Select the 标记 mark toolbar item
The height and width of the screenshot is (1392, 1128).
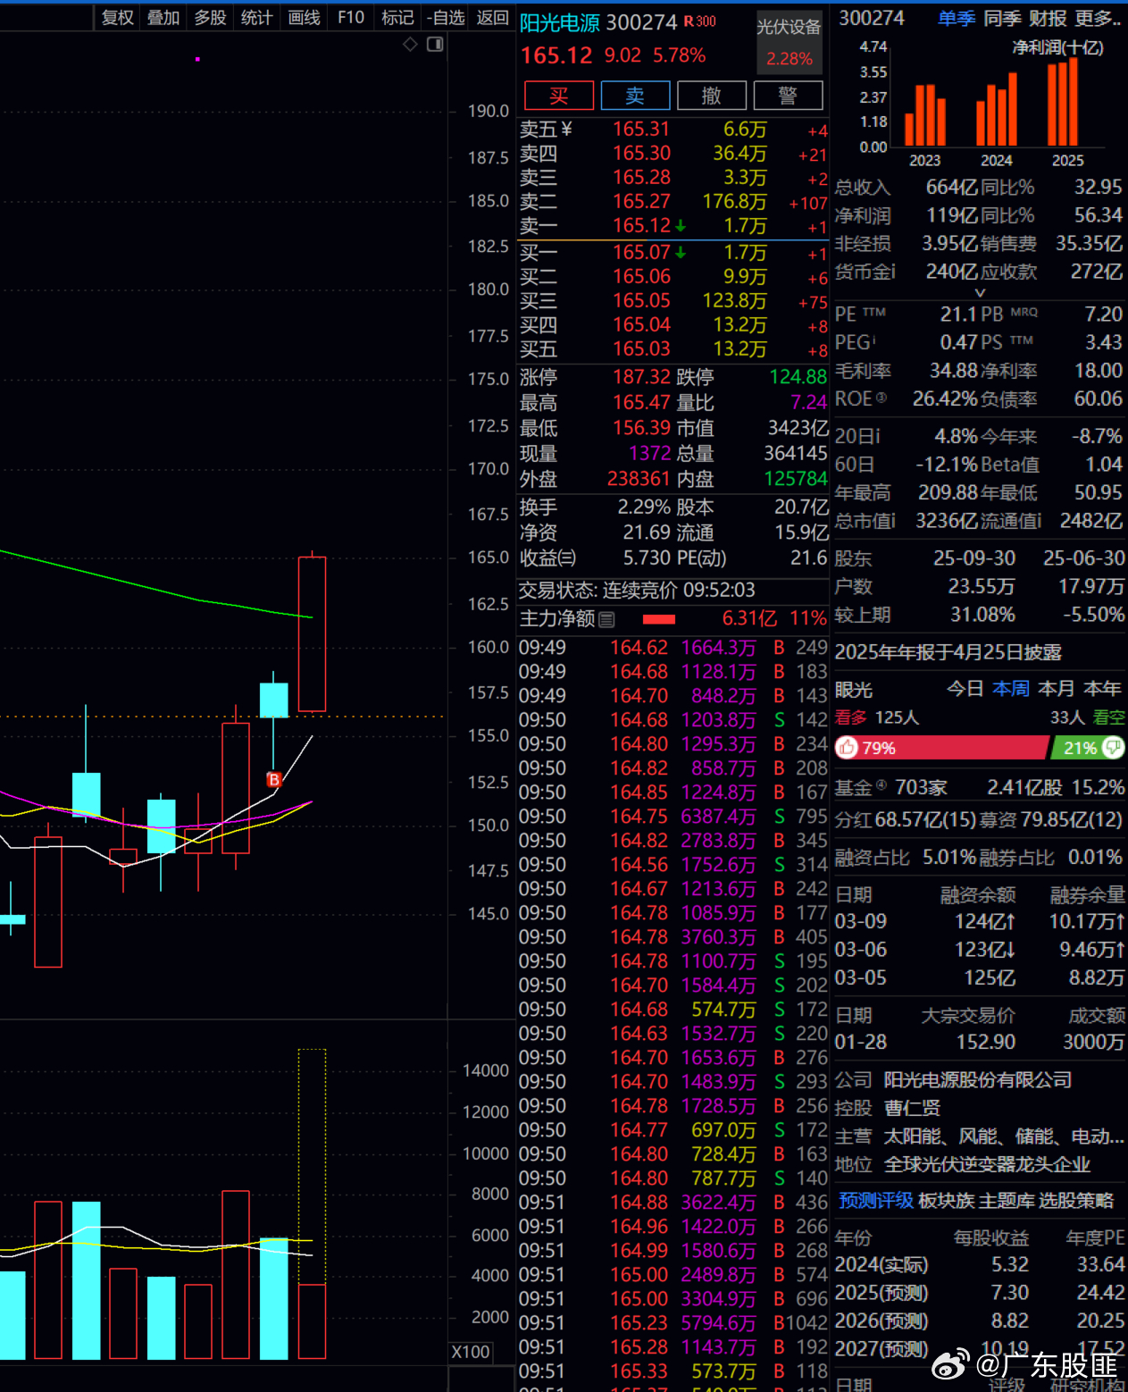[397, 18]
